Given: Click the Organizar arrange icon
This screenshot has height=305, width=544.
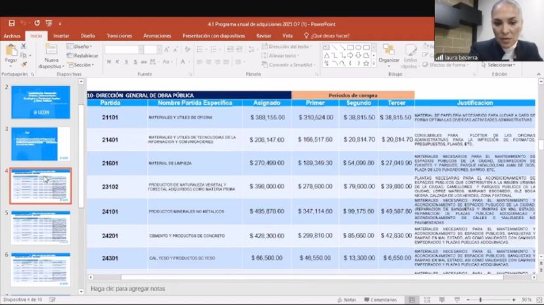Looking at the screenshot, I should 389,53.
